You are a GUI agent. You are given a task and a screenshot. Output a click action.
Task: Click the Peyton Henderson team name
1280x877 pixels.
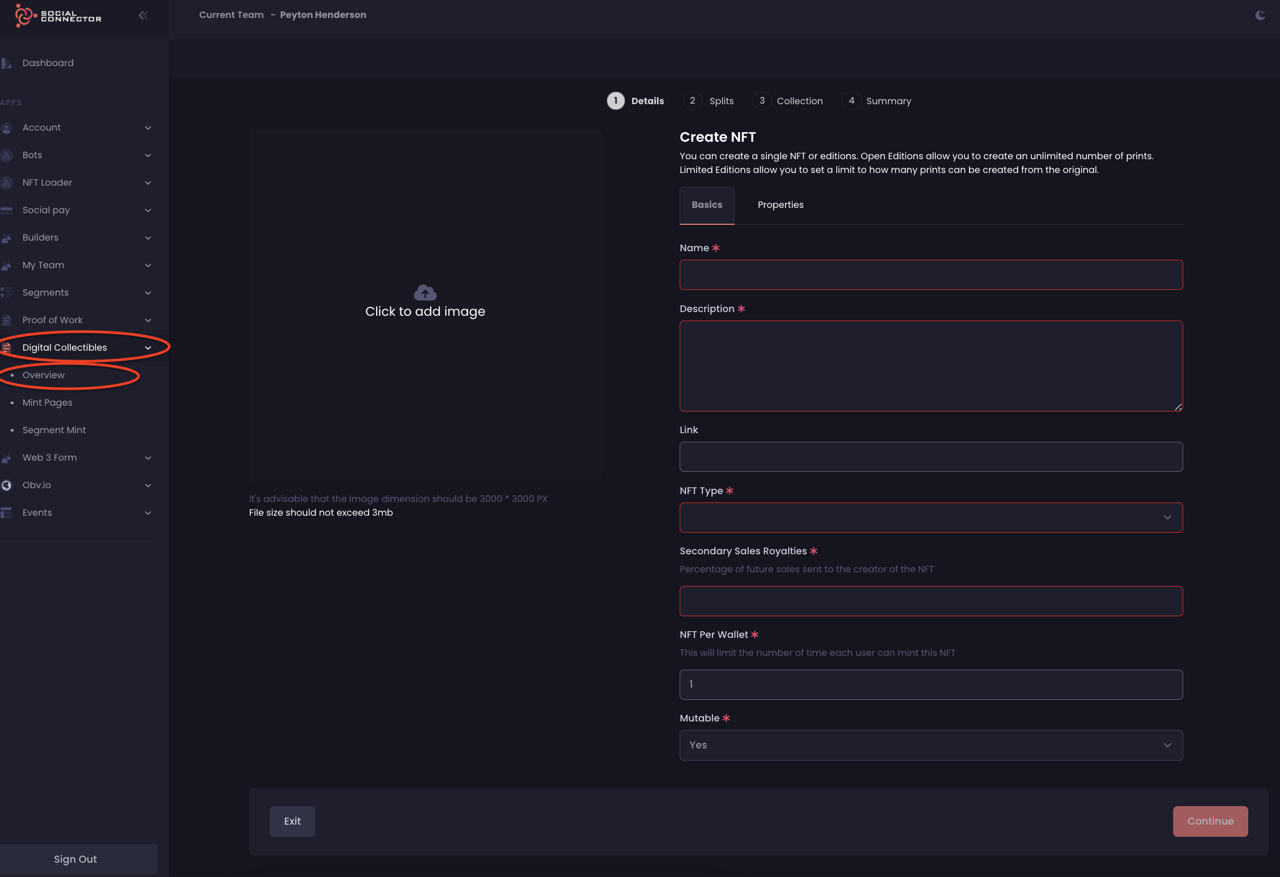click(x=323, y=15)
